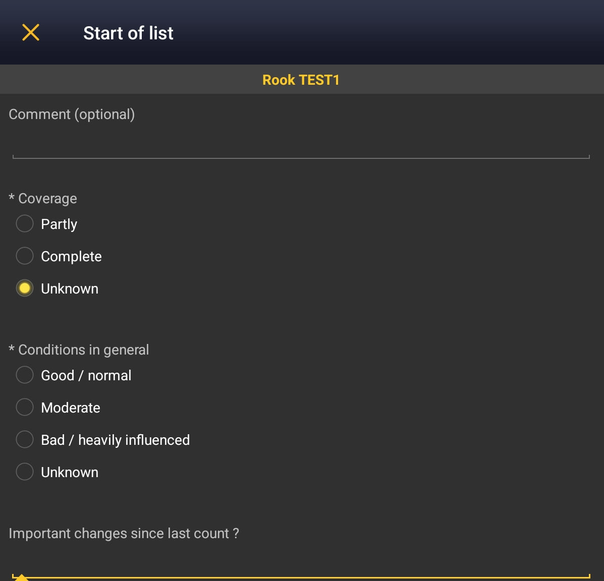
Task: Click the yellow text cursor handle
Action: pos(21,578)
